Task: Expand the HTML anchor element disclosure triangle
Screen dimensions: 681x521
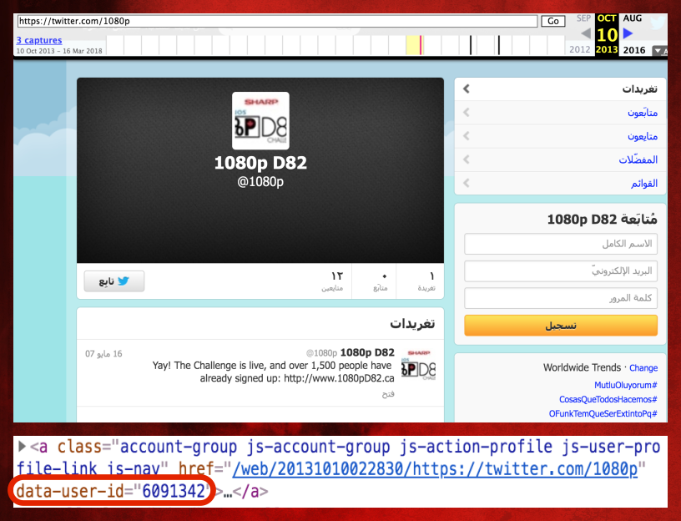Action: tap(22, 446)
